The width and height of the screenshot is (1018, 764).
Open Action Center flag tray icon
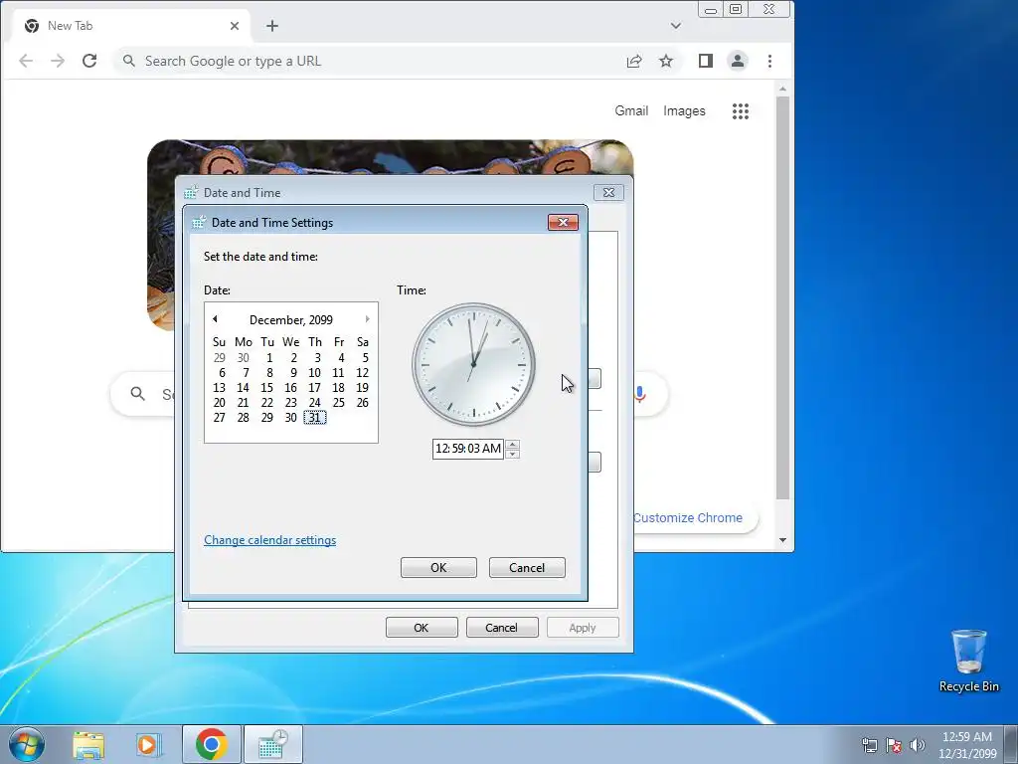894,745
